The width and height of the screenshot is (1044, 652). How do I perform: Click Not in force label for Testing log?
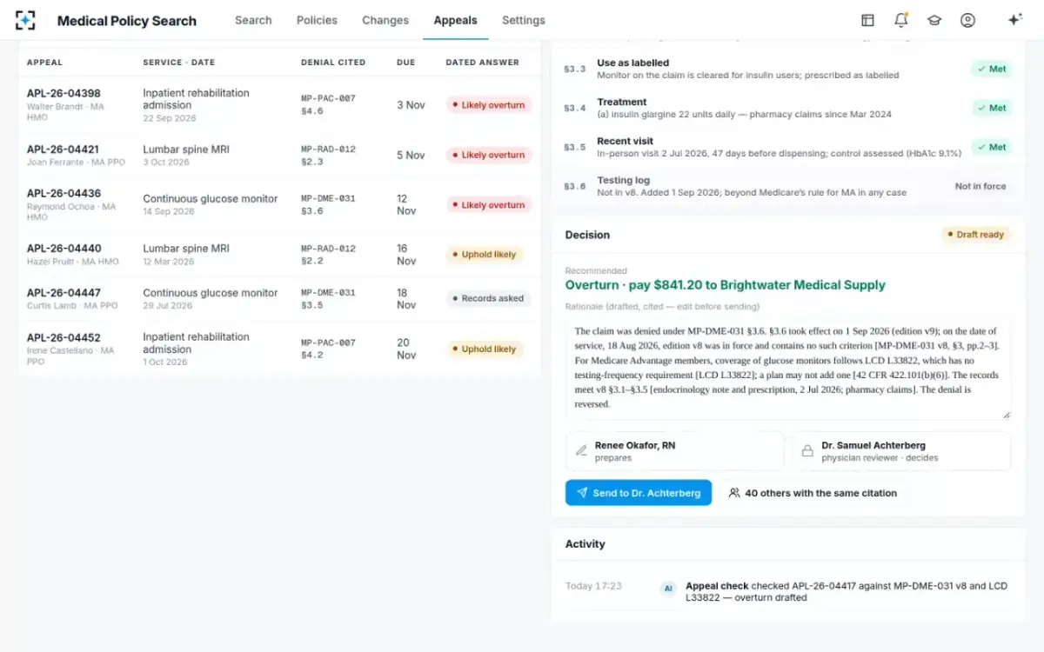(x=980, y=186)
